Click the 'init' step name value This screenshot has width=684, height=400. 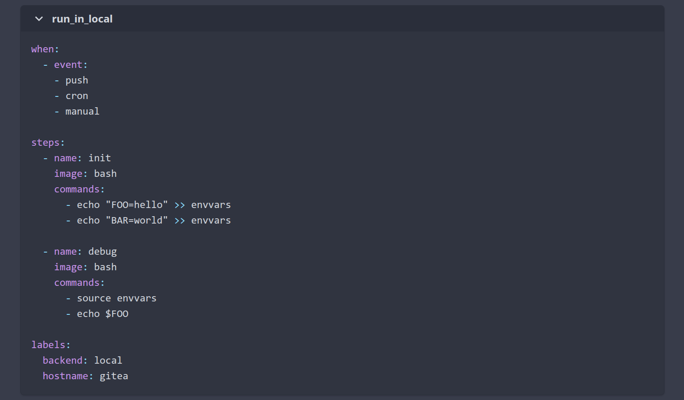click(100, 158)
